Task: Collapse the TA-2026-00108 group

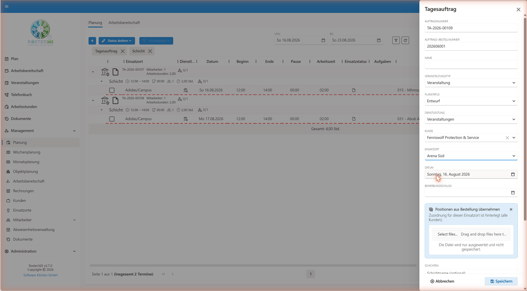Action: point(93,101)
